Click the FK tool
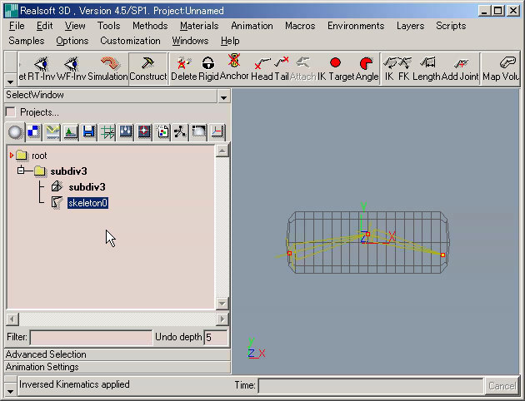The width and height of the screenshot is (525, 401). [x=404, y=68]
